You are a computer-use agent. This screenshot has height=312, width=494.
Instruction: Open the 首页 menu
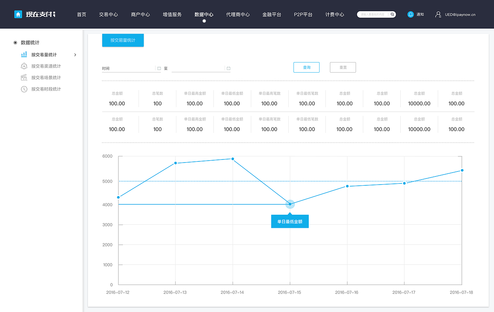(81, 14)
